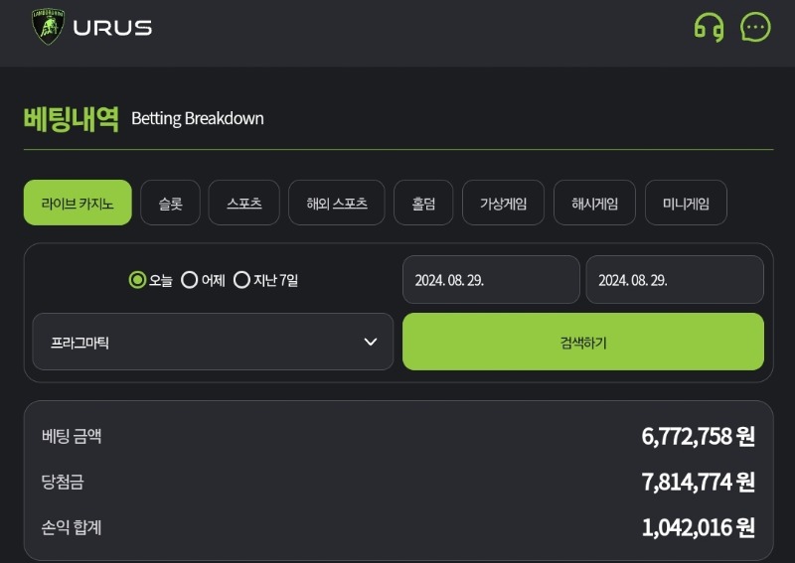The image size is (795, 563).
Task: Click the dropdown chevron arrow
Action: click(x=371, y=342)
